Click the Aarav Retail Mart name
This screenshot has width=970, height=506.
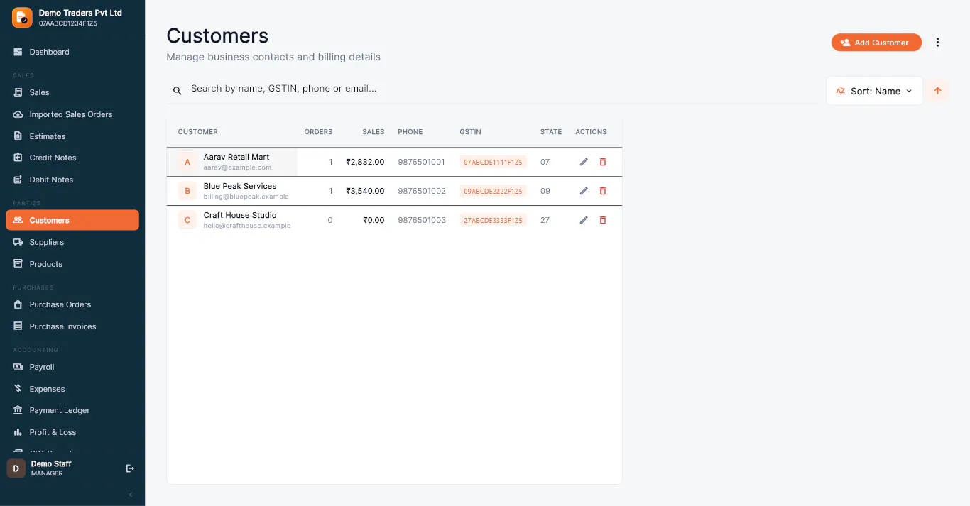[236, 157]
